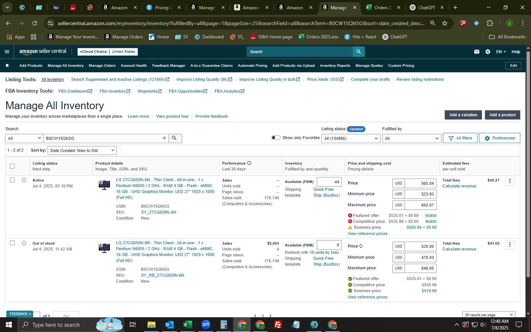
Task: Open Automate Pricing in the nav bar
Action: tap(252, 66)
